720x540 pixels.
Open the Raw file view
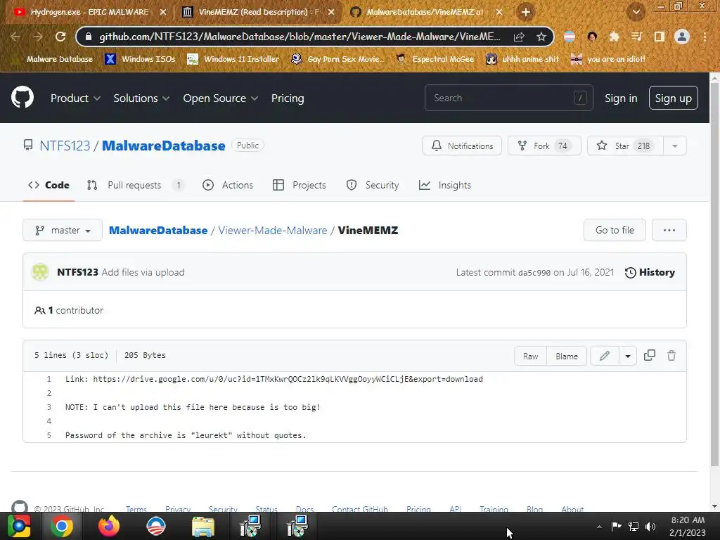point(530,356)
